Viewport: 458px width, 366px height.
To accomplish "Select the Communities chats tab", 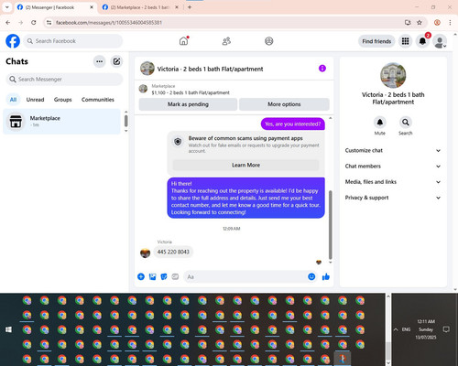I will [x=98, y=100].
